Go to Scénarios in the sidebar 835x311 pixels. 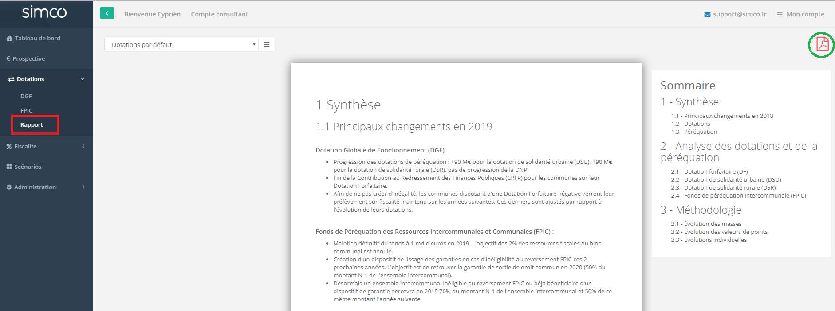point(28,167)
